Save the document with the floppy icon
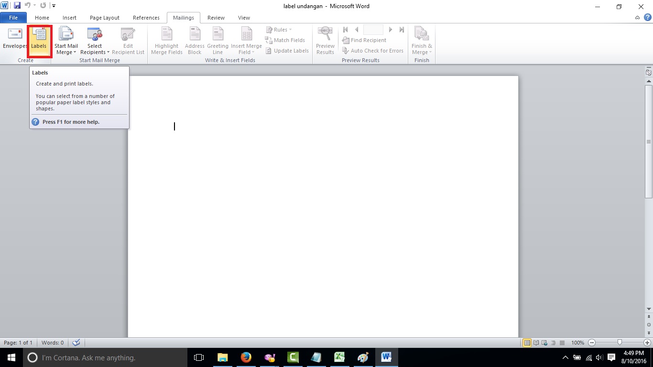The image size is (653, 367). (x=17, y=6)
